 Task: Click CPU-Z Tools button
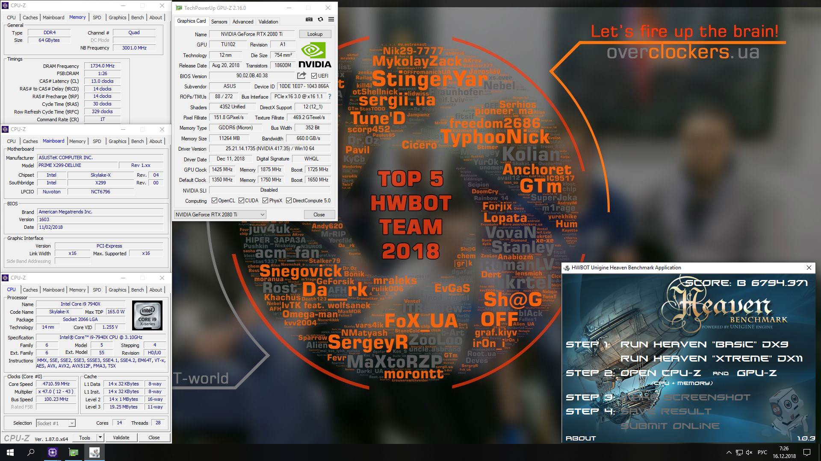click(85, 438)
